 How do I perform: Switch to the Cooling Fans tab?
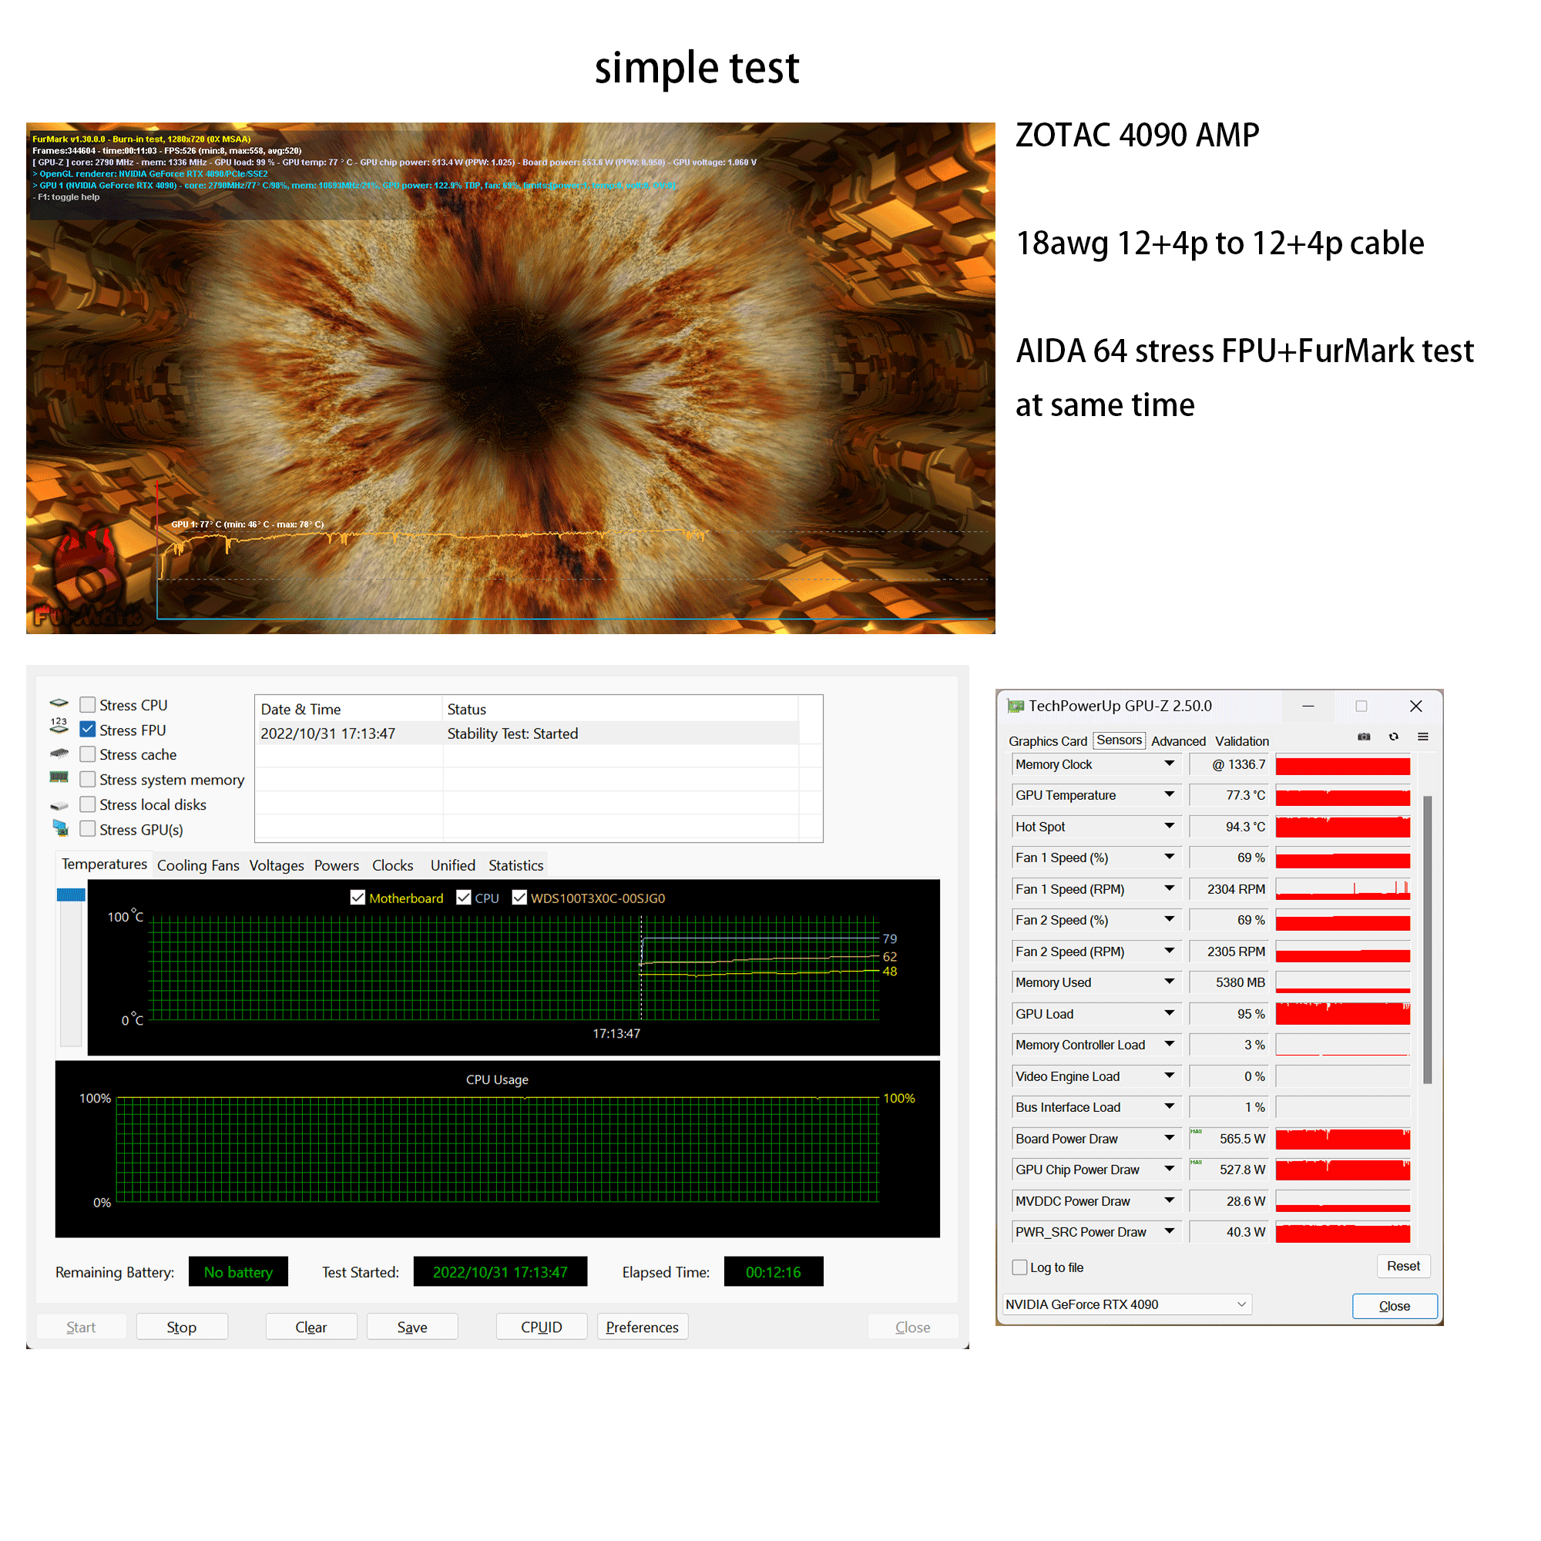tap(198, 865)
